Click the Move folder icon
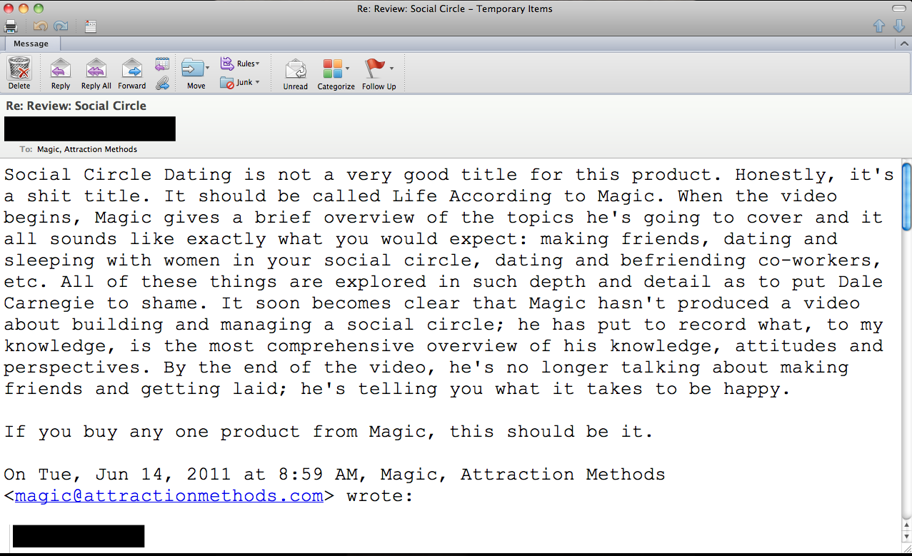Screen dimensions: 912x556 tap(192, 68)
